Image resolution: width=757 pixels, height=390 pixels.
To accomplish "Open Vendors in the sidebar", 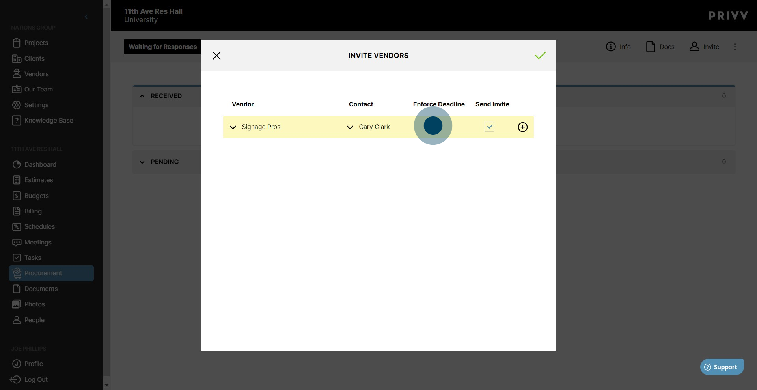I will point(36,74).
